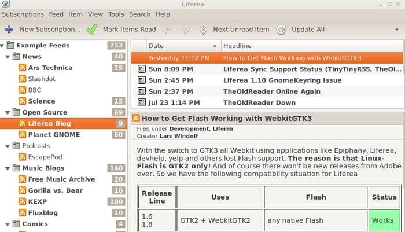Open the toolbar overflow dropdown arrow

point(397,30)
